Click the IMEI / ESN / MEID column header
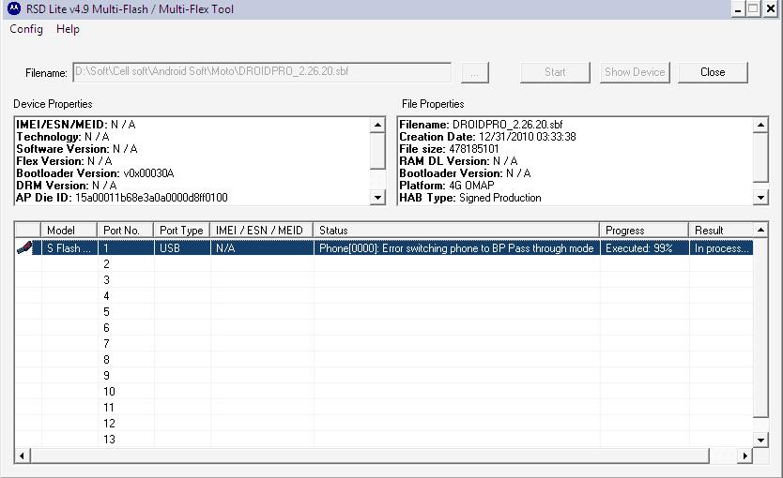 click(261, 231)
